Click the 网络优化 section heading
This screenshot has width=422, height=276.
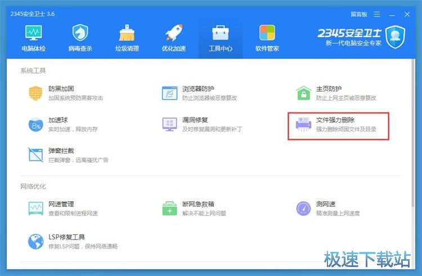[x=33, y=186]
